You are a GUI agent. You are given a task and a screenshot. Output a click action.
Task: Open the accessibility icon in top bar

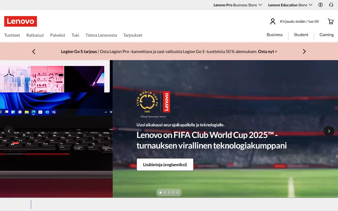coord(321,5)
